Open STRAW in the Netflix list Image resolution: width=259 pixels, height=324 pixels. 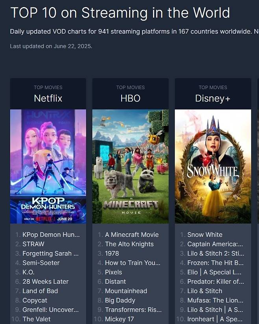point(33,244)
